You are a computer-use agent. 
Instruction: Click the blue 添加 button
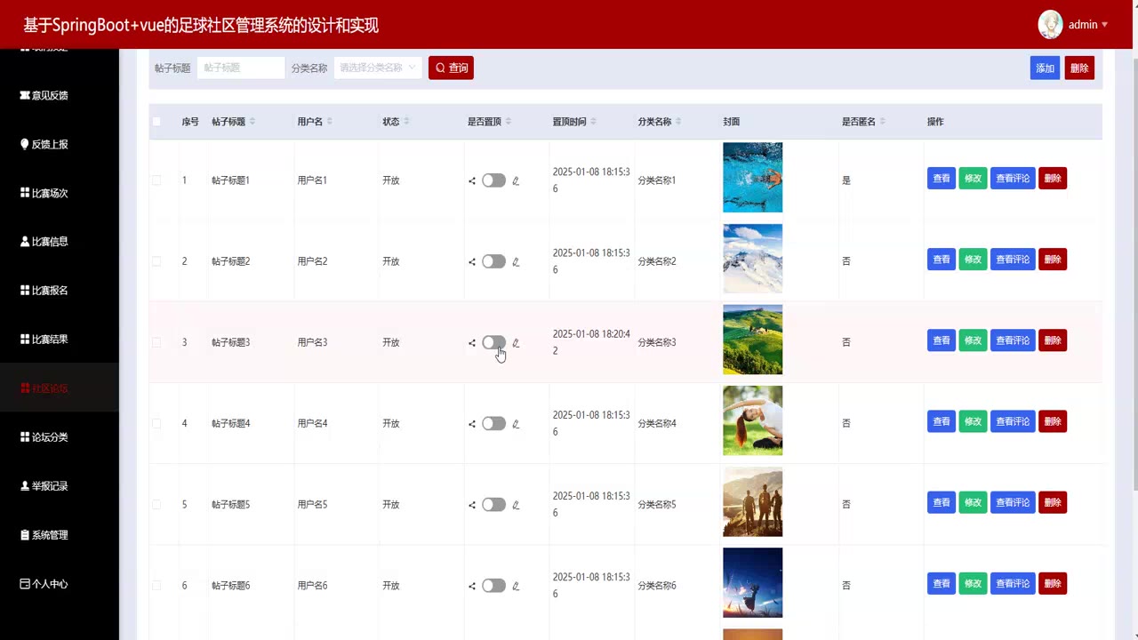pyautogui.click(x=1045, y=68)
